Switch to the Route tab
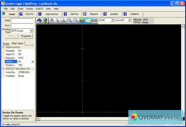The width and height of the screenshot is (186, 127). tap(6, 44)
